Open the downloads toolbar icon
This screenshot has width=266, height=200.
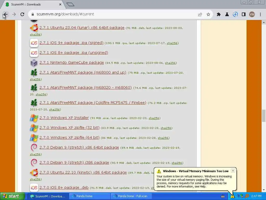[235, 15]
